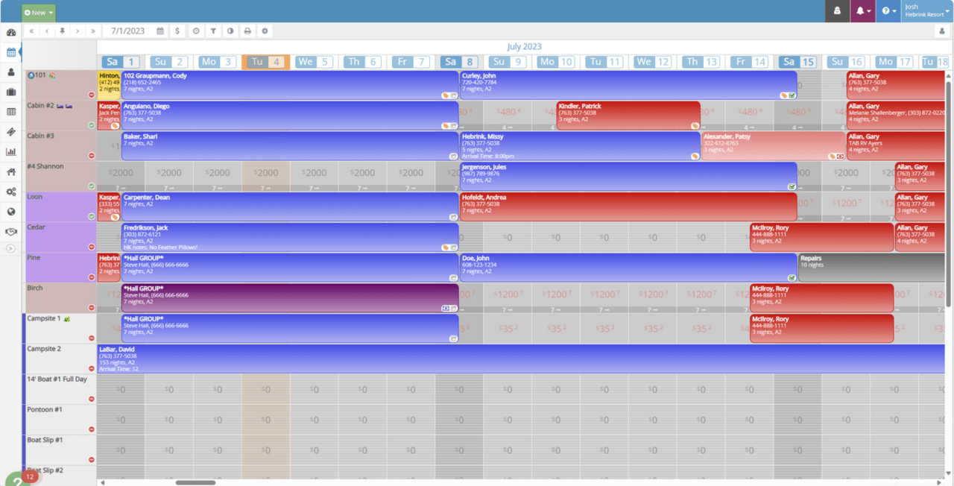
Task: Toggle the red minus status beside Cabin #3
Action: click(92, 155)
